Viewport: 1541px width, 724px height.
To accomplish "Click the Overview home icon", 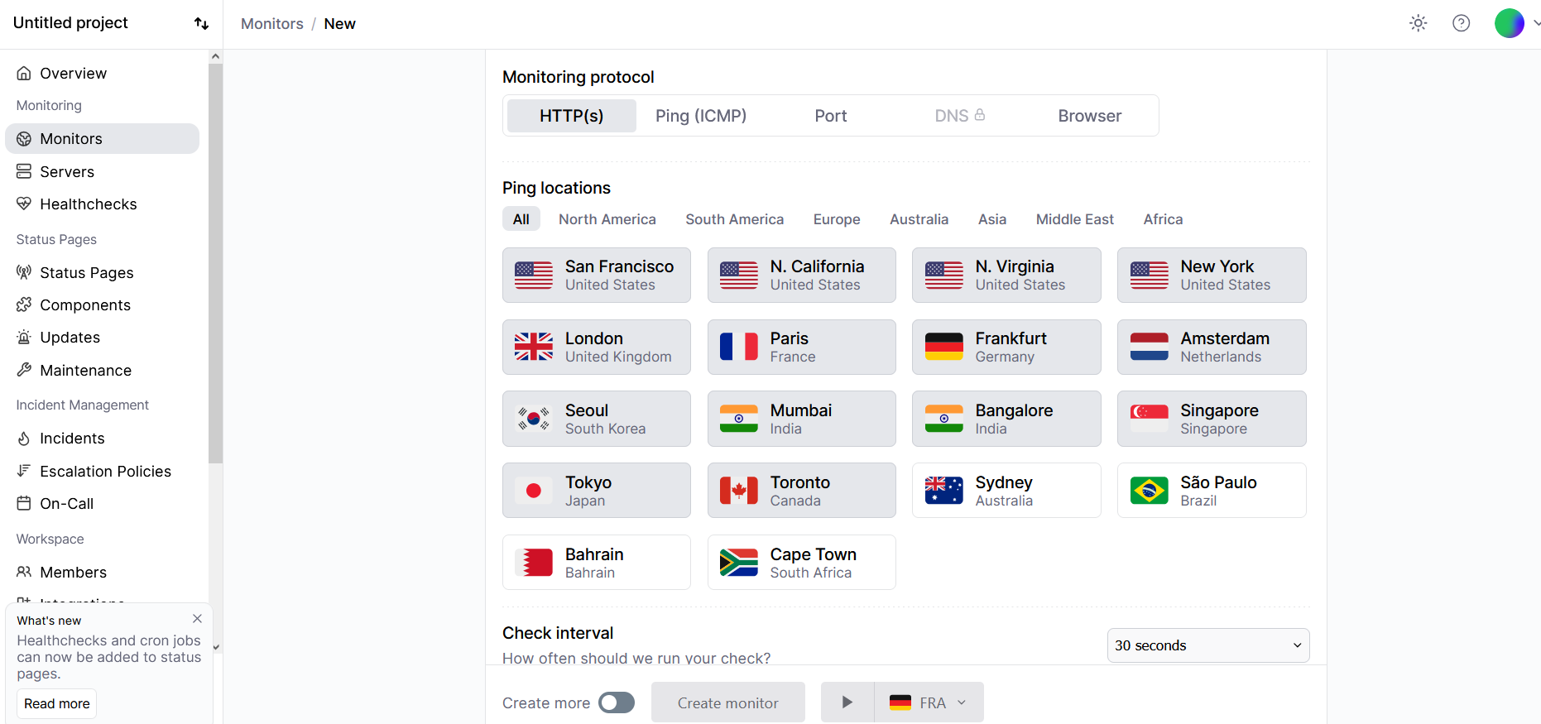I will [24, 73].
